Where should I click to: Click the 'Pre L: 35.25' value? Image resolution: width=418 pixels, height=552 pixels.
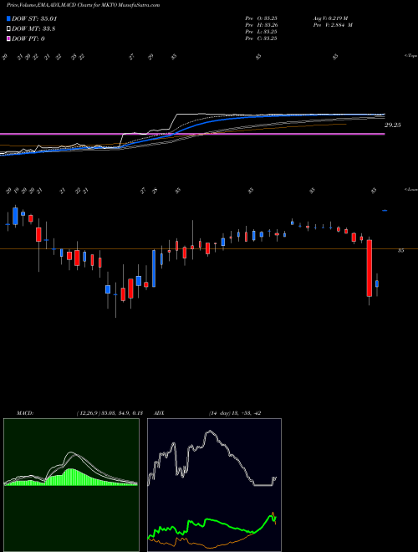click(x=261, y=32)
